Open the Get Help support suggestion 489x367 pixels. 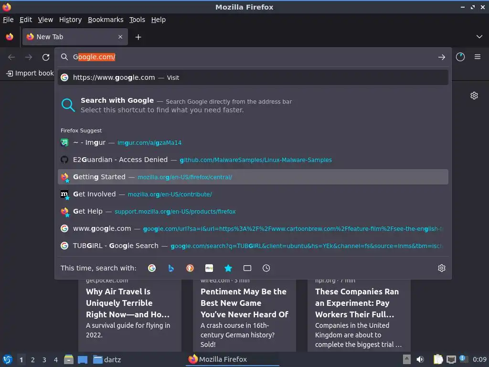[253, 211]
